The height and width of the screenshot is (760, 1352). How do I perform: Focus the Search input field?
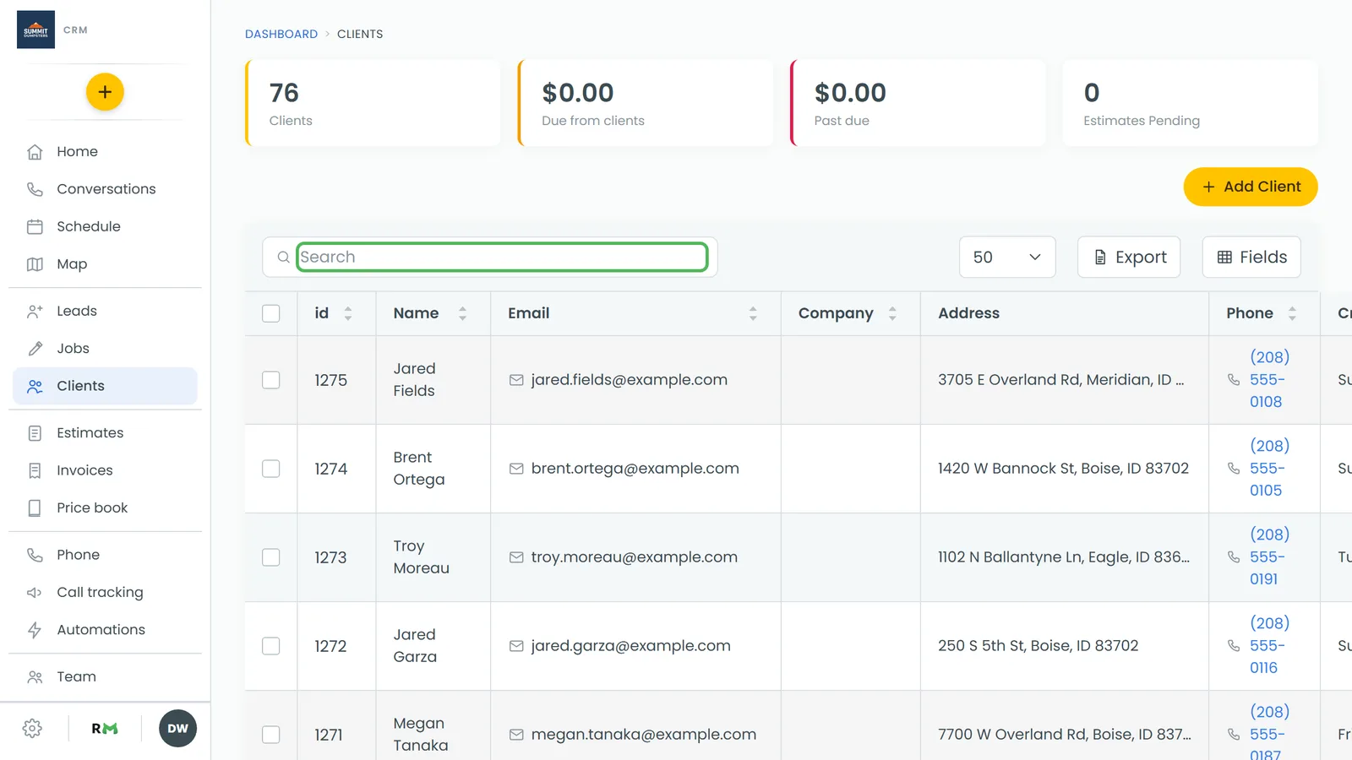tap(502, 257)
